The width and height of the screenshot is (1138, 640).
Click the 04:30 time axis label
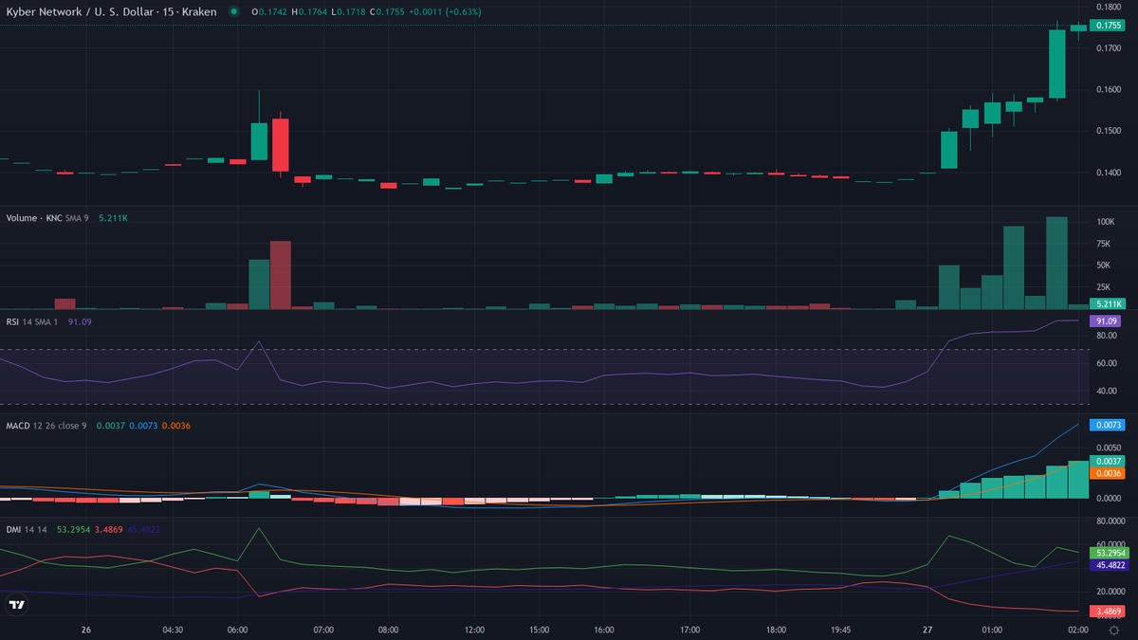(173, 630)
